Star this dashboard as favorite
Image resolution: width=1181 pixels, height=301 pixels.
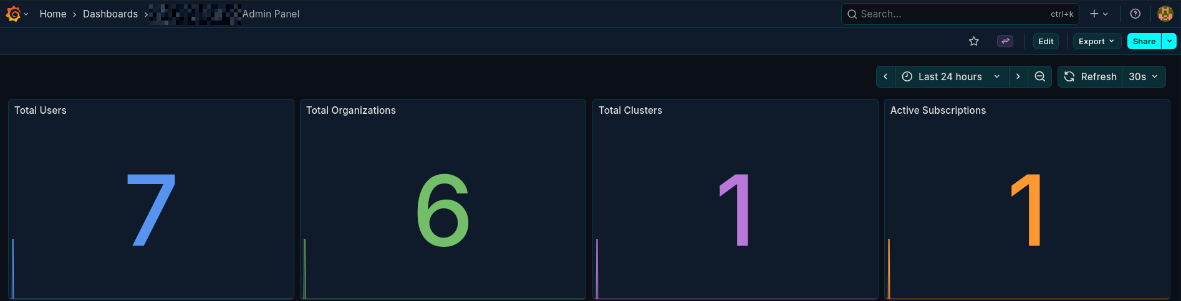973,42
